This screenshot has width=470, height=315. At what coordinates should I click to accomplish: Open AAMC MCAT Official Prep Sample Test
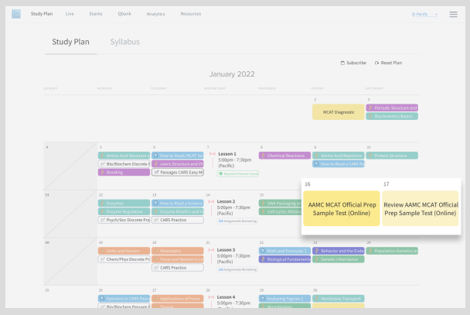342,208
